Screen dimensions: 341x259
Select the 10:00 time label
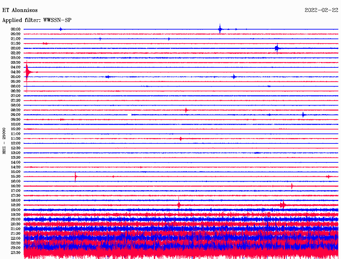16,124
